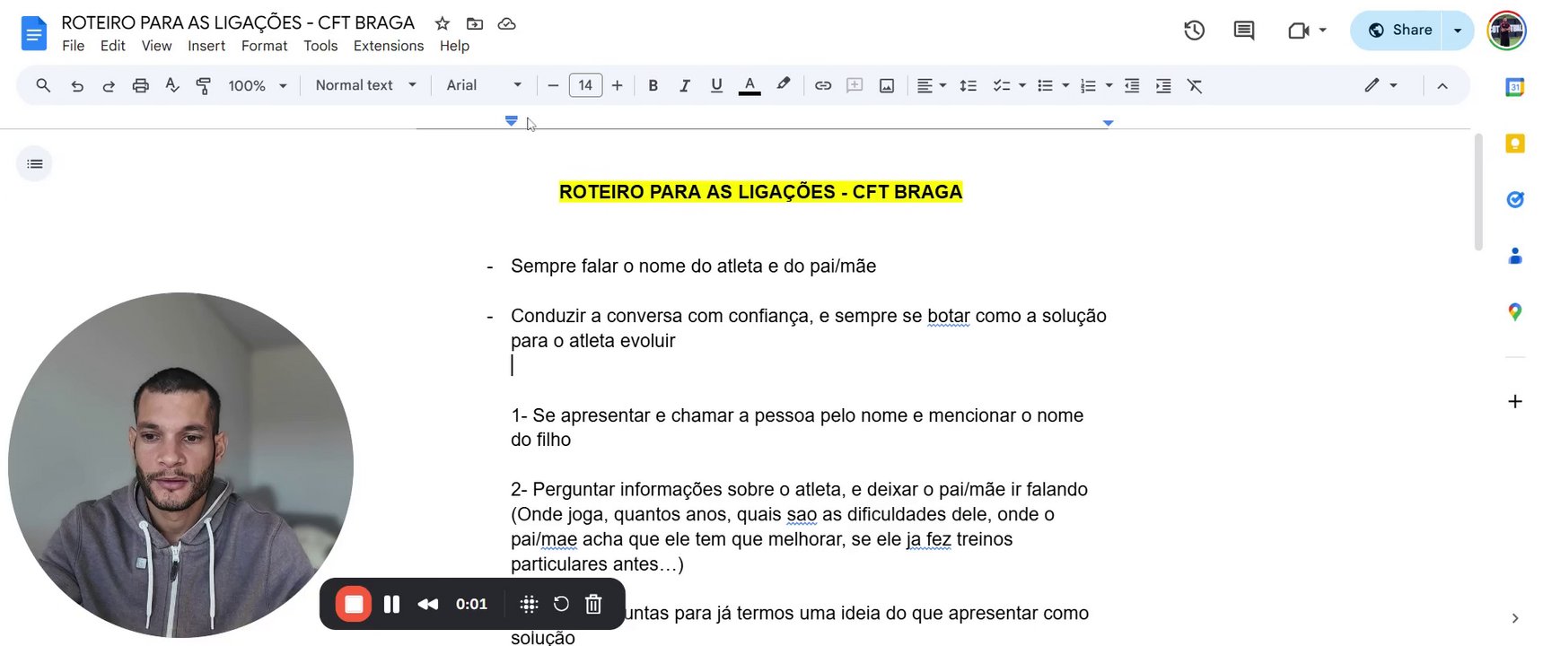Screen dimensions: 1543x646
Task: Open the Format menu
Action: tap(265, 46)
